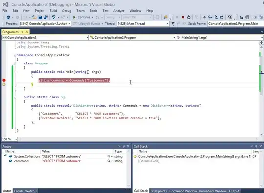The height and width of the screenshot is (193, 264).
Task: Switch to the Locals tab
Action: coord(19,191)
